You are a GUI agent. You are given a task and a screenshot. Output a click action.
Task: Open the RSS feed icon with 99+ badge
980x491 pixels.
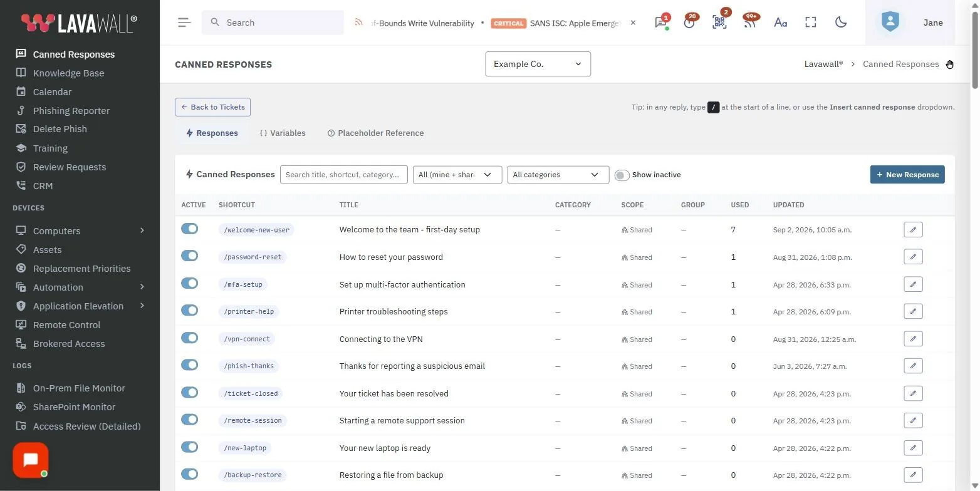750,23
